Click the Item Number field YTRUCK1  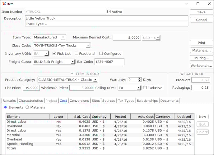(65, 12)
